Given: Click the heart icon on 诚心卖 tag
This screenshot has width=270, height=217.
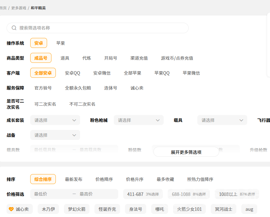Looking at the screenshot, I should tap(11, 209).
